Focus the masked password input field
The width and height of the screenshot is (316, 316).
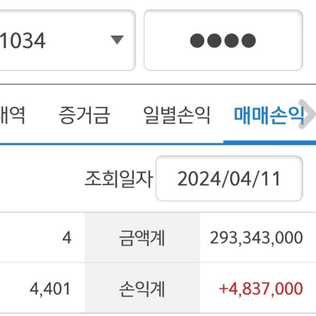click(223, 40)
